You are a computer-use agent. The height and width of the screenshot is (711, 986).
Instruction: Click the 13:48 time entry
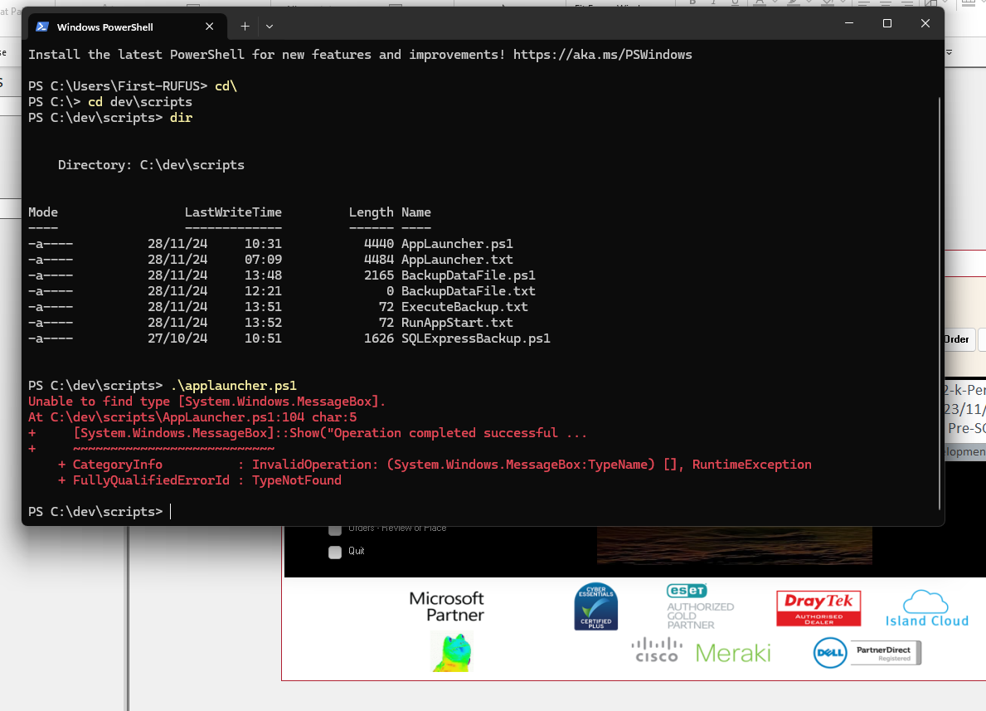(263, 275)
